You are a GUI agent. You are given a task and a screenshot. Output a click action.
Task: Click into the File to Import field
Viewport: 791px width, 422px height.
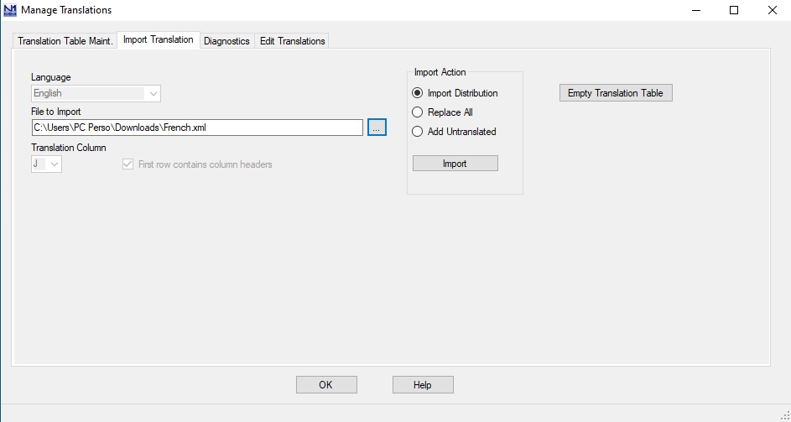click(197, 128)
